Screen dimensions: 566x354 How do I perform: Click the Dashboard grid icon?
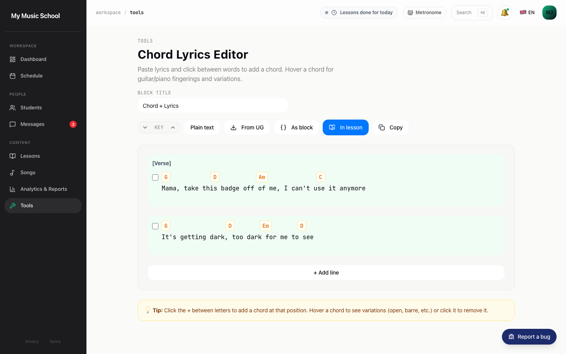coord(13,59)
